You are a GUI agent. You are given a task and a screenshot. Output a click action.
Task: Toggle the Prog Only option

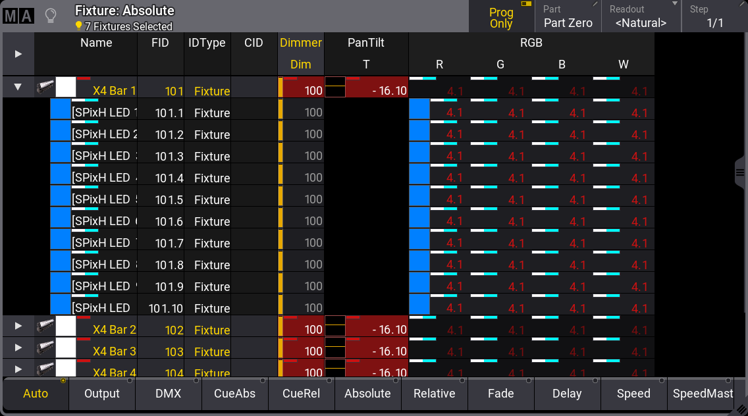(501, 17)
